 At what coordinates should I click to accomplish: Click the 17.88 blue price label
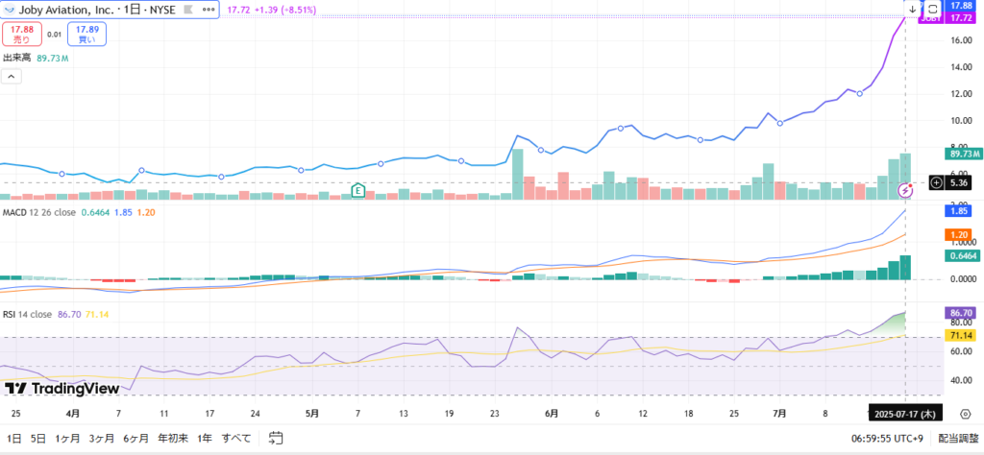click(961, 5)
